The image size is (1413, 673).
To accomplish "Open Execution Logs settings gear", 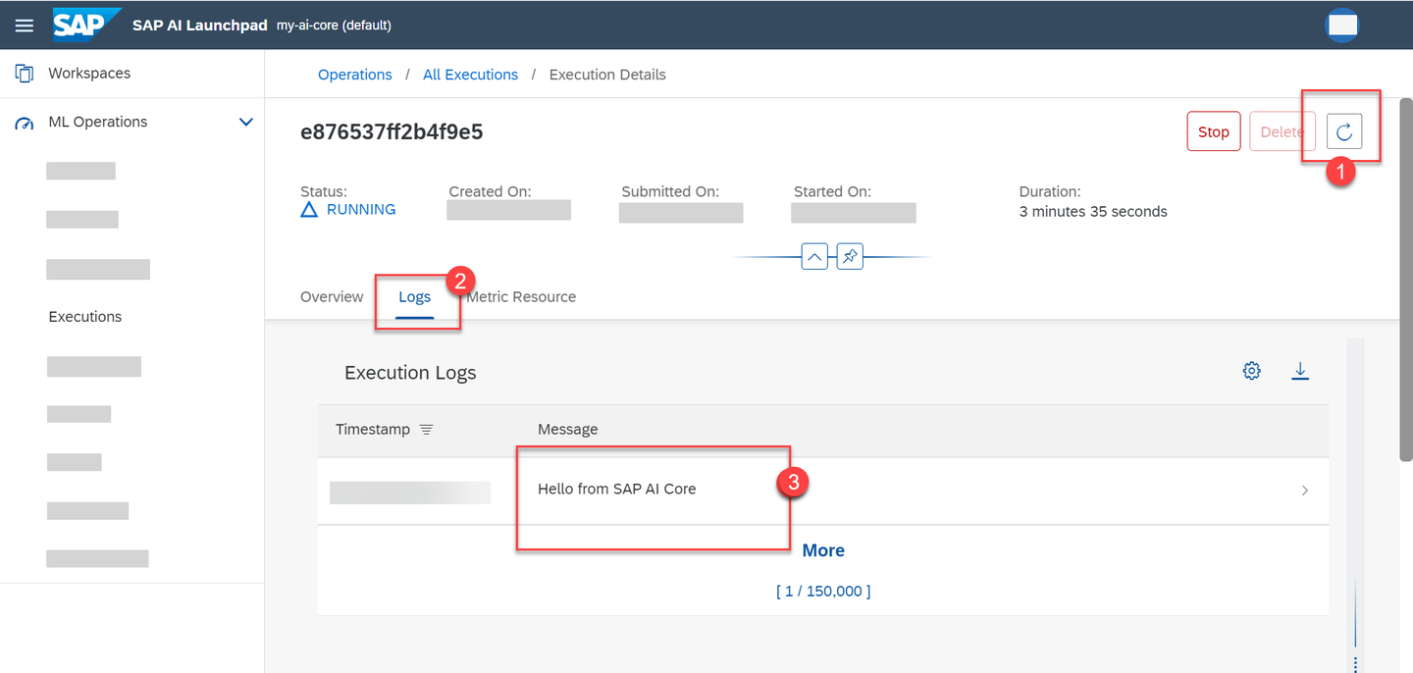I will coord(1251,371).
